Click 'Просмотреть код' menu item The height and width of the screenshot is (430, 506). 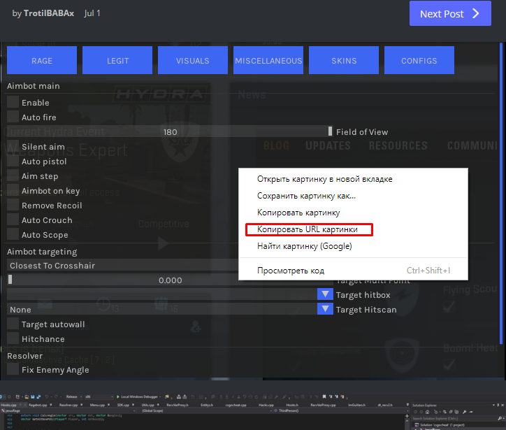point(354,270)
